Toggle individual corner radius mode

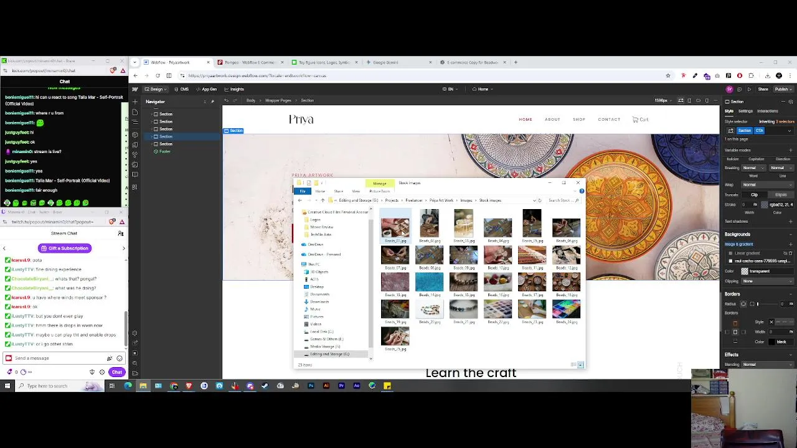752,304
